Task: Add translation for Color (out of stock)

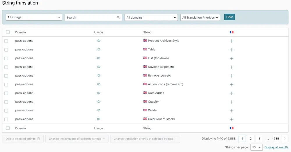Action: tap(232, 119)
